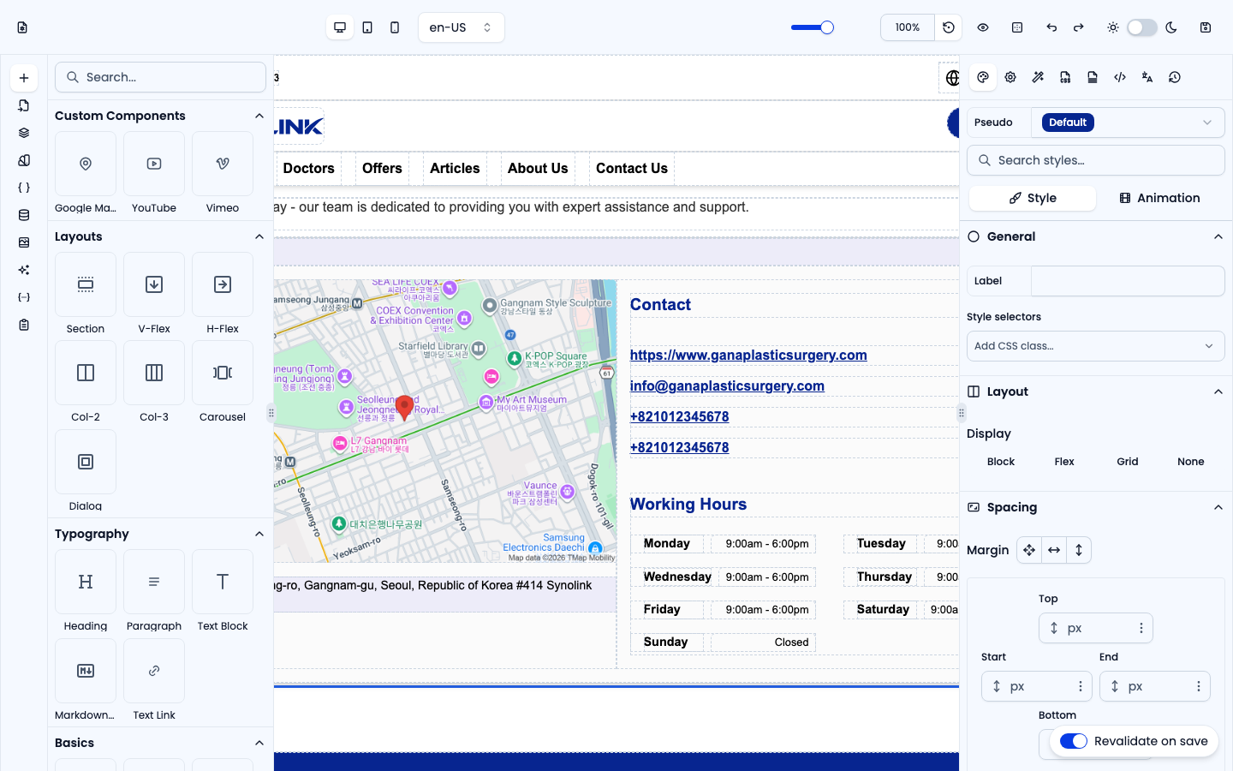Image resolution: width=1233 pixels, height=771 pixels.
Task: Disable Revalidate on save toggle
Action: pyautogui.click(x=1074, y=741)
